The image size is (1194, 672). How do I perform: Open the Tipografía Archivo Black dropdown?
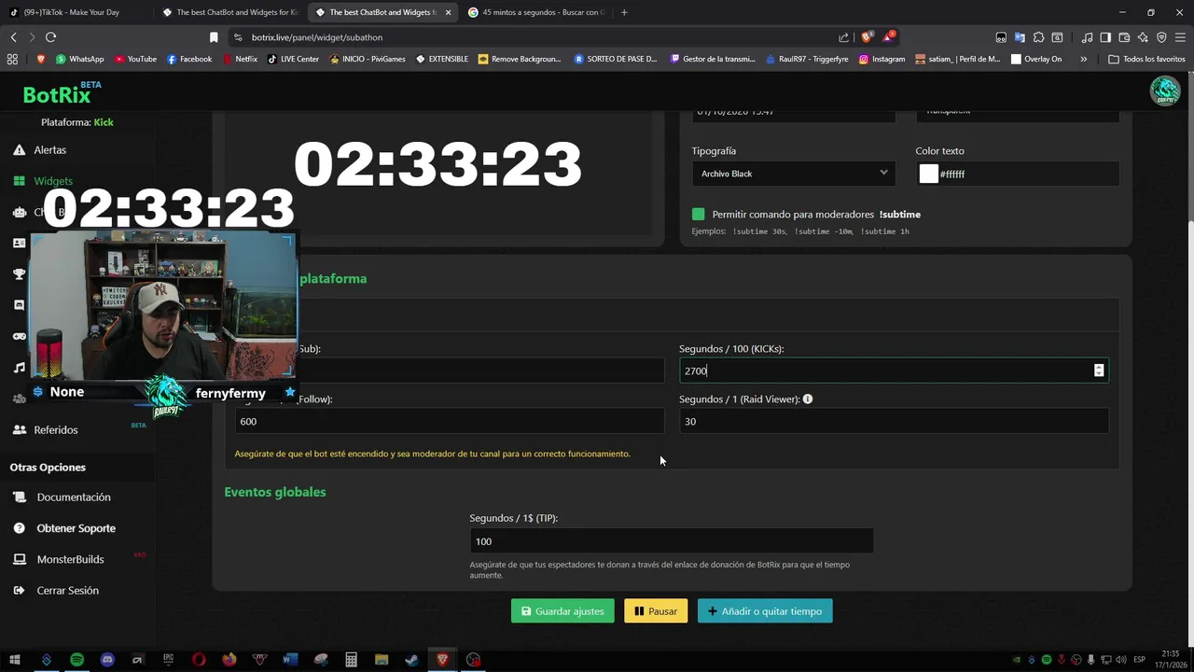point(793,174)
